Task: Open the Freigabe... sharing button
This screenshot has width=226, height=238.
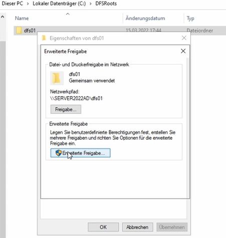Action: pyautogui.click(x=66, y=109)
